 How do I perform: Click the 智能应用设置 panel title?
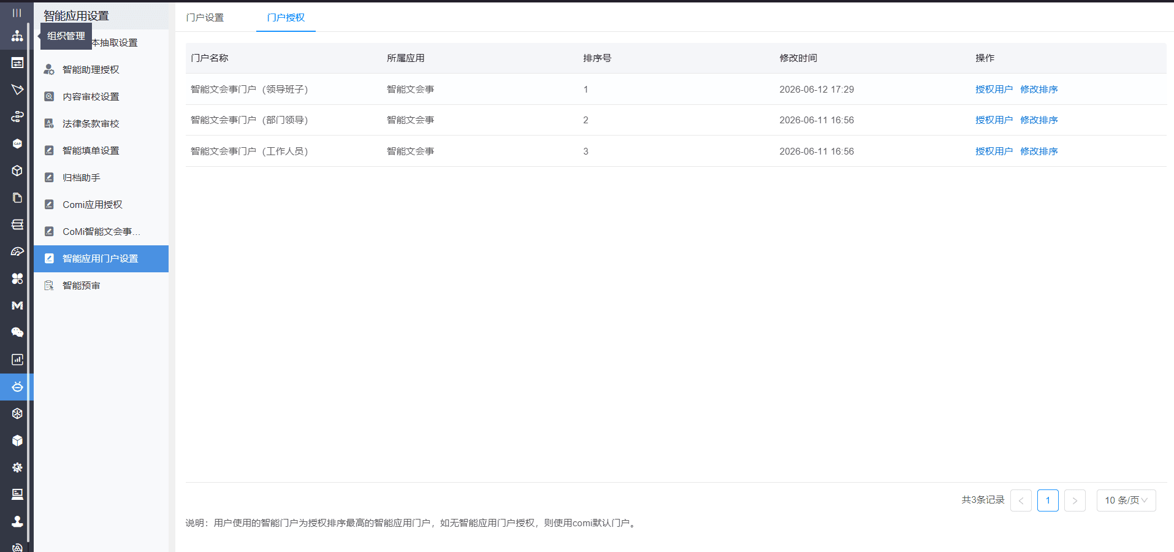click(76, 16)
